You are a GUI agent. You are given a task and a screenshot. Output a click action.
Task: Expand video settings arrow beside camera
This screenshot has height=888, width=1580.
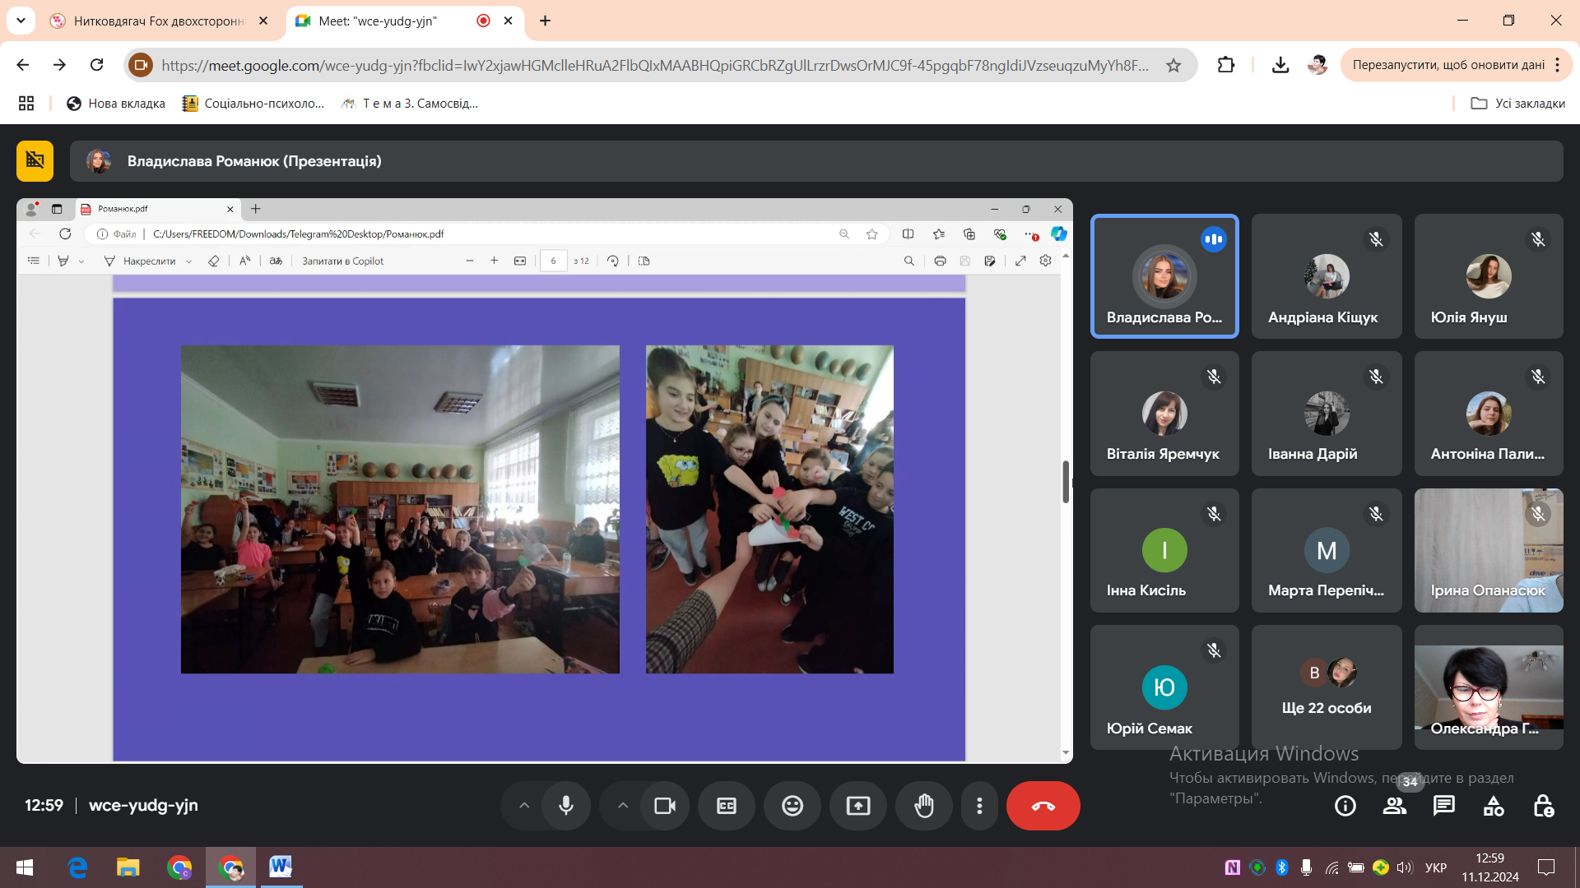click(x=623, y=806)
